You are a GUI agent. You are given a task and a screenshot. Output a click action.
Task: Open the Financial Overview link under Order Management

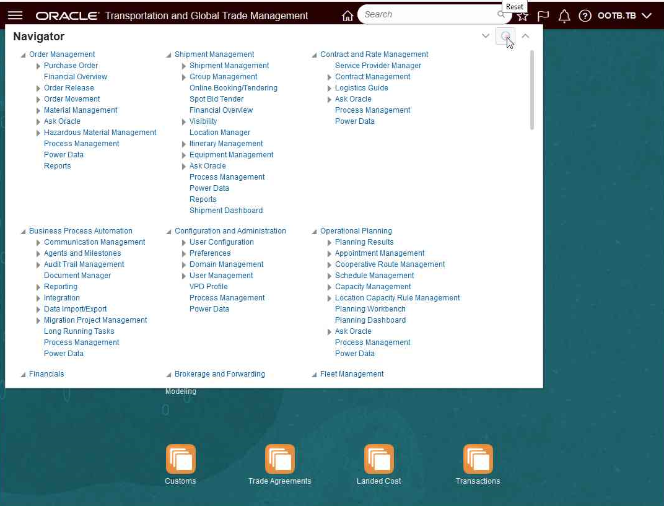(x=76, y=77)
